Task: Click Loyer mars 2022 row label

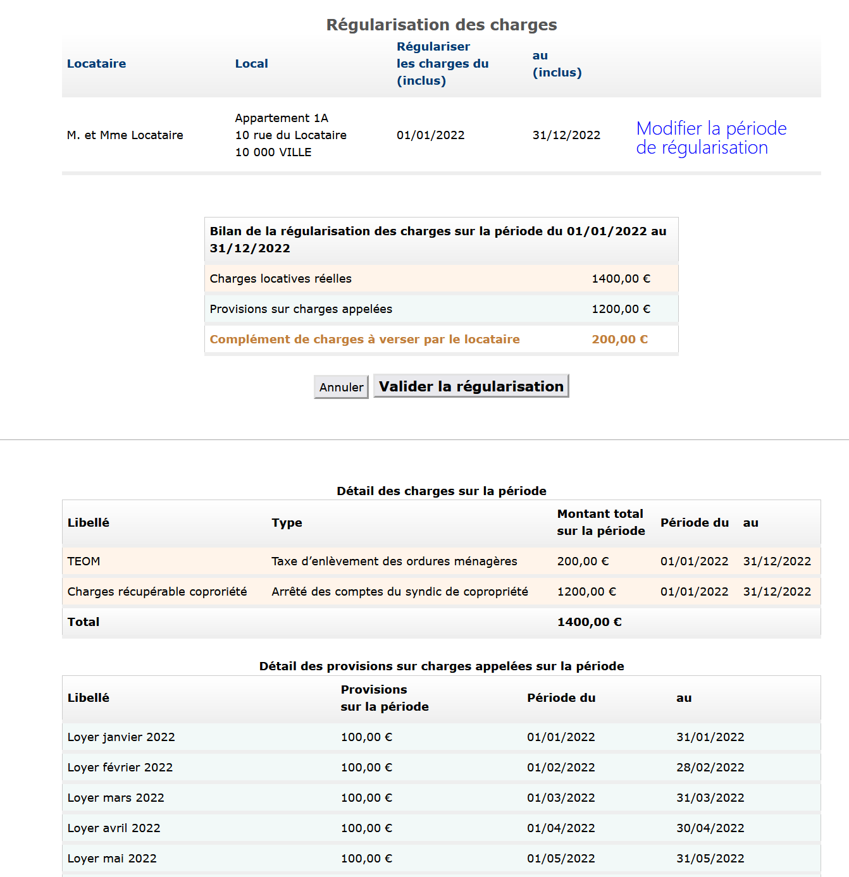Action: (116, 798)
